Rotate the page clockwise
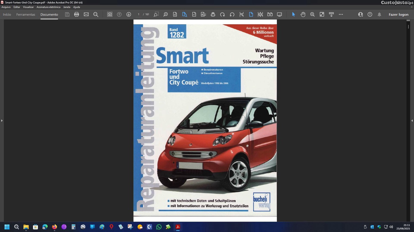414x232 pixels. pyautogui.click(x=222, y=14)
